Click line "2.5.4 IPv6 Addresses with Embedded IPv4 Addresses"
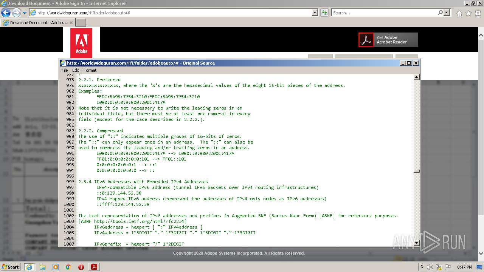This screenshot has width=484, height=272. tap(143, 182)
